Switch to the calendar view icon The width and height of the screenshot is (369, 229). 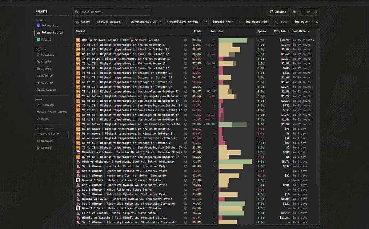point(316,12)
